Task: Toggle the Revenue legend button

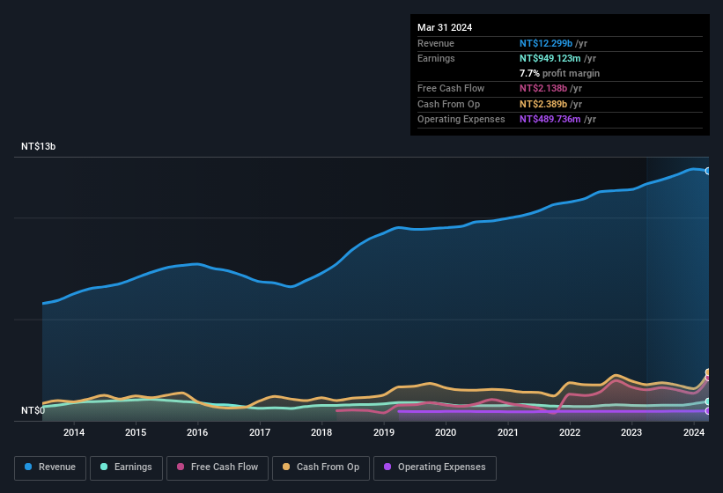Action: click(x=50, y=468)
